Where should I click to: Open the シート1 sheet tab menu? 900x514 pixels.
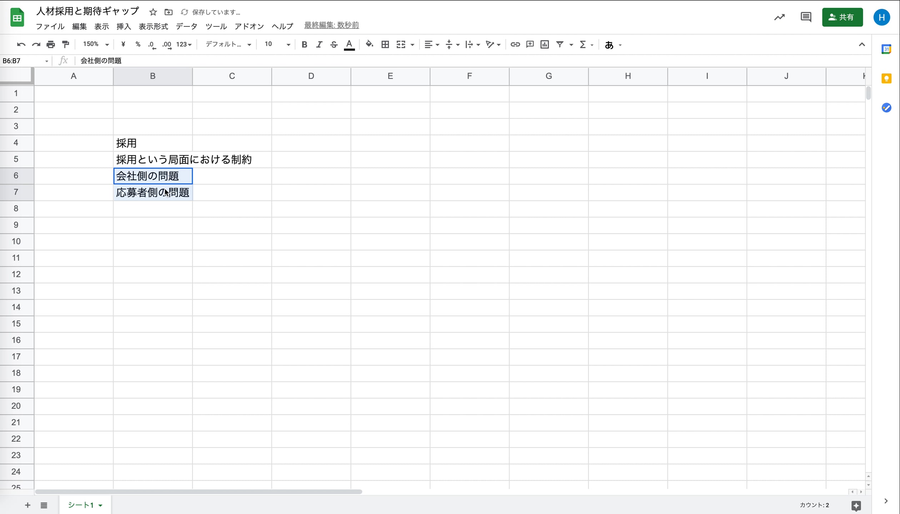pos(100,505)
